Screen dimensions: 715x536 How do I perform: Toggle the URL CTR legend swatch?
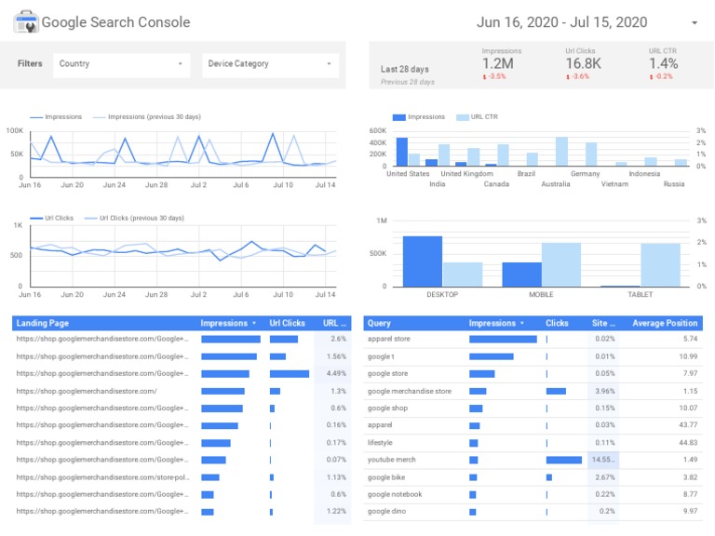(463, 117)
